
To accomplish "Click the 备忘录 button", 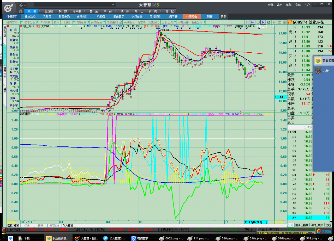I will 141,22.
